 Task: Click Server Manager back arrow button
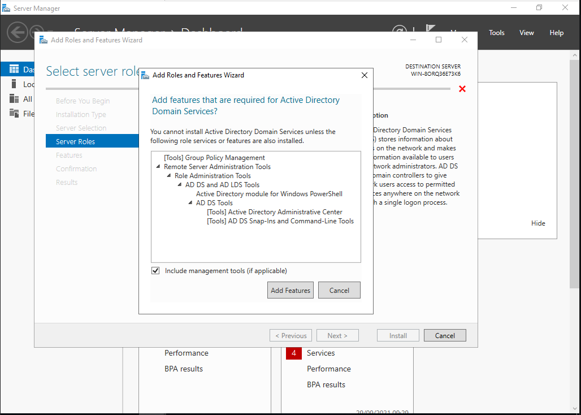pyautogui.click(x=18, y=32)
